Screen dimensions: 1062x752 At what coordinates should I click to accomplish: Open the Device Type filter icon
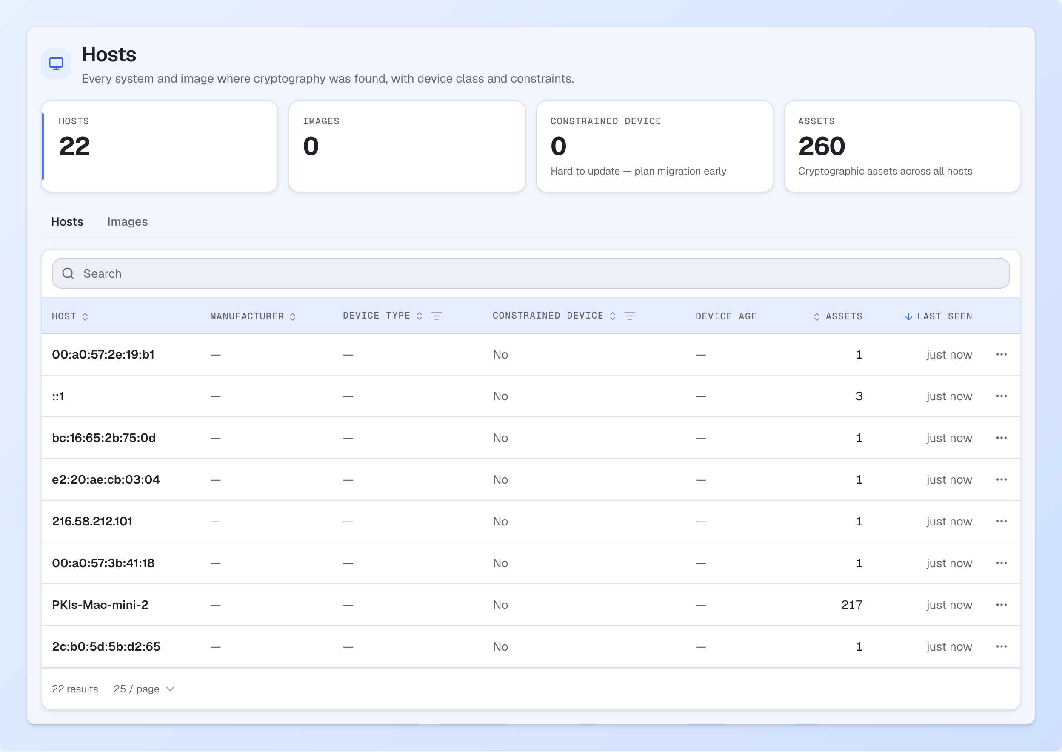(436, 316)
